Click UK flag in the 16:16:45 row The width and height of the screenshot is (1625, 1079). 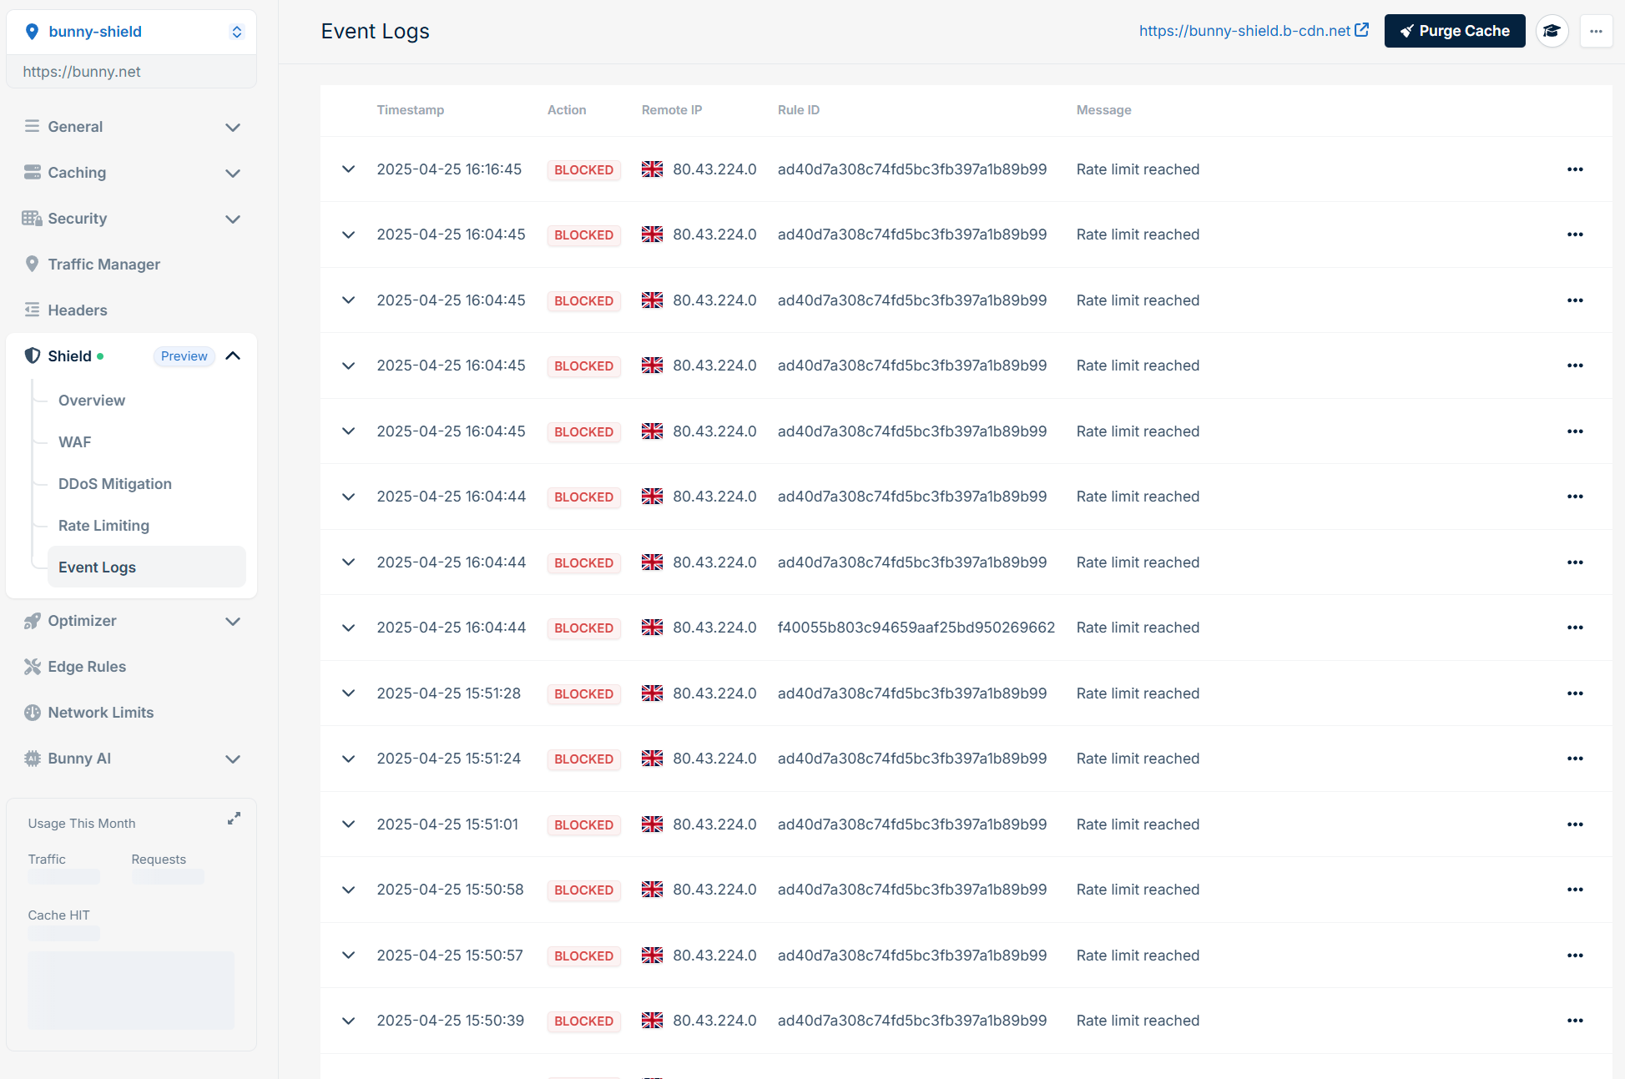(x=652, y=169)
